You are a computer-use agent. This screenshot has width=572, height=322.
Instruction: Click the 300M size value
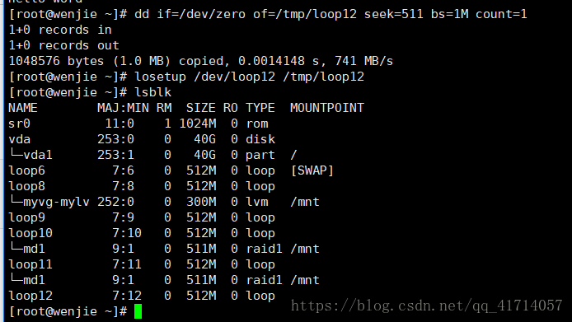[x=201, y=202]
